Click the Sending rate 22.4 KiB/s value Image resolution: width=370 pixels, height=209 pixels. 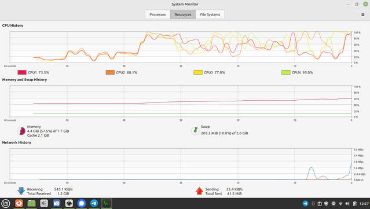[x=235, y=189]
